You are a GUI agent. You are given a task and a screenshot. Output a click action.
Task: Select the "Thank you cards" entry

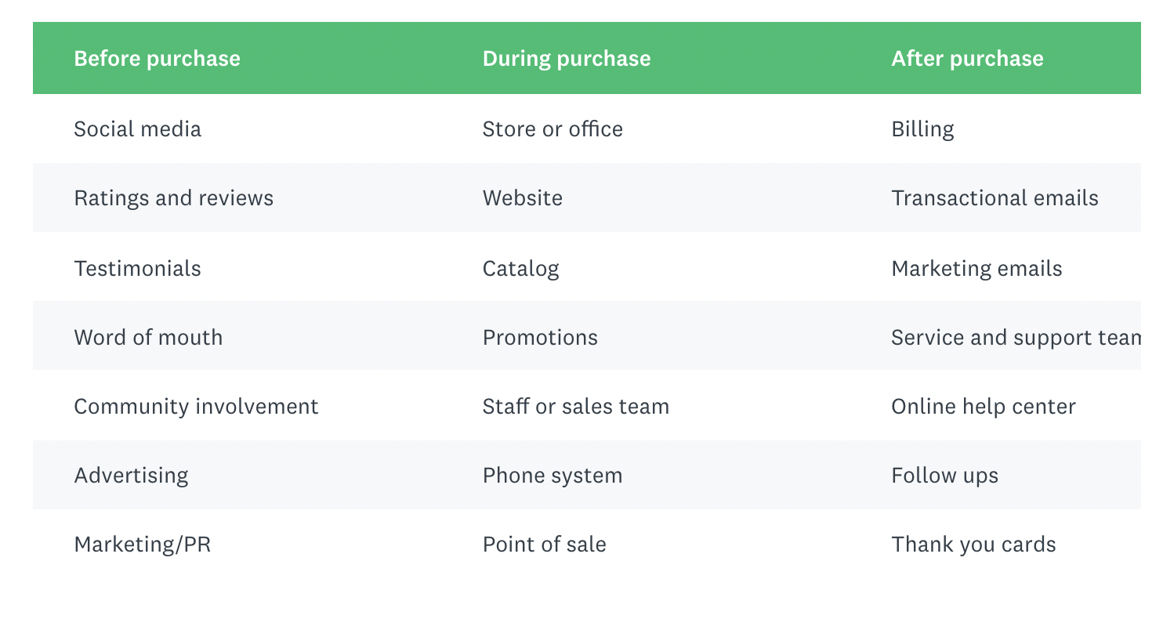point(973,545)
